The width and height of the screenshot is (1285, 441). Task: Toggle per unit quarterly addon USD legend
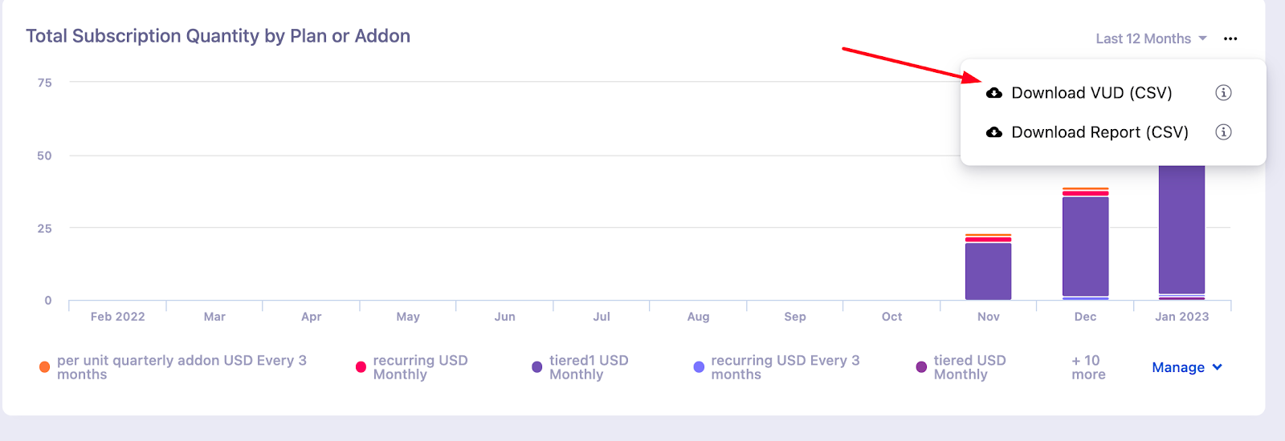(182, 367)
